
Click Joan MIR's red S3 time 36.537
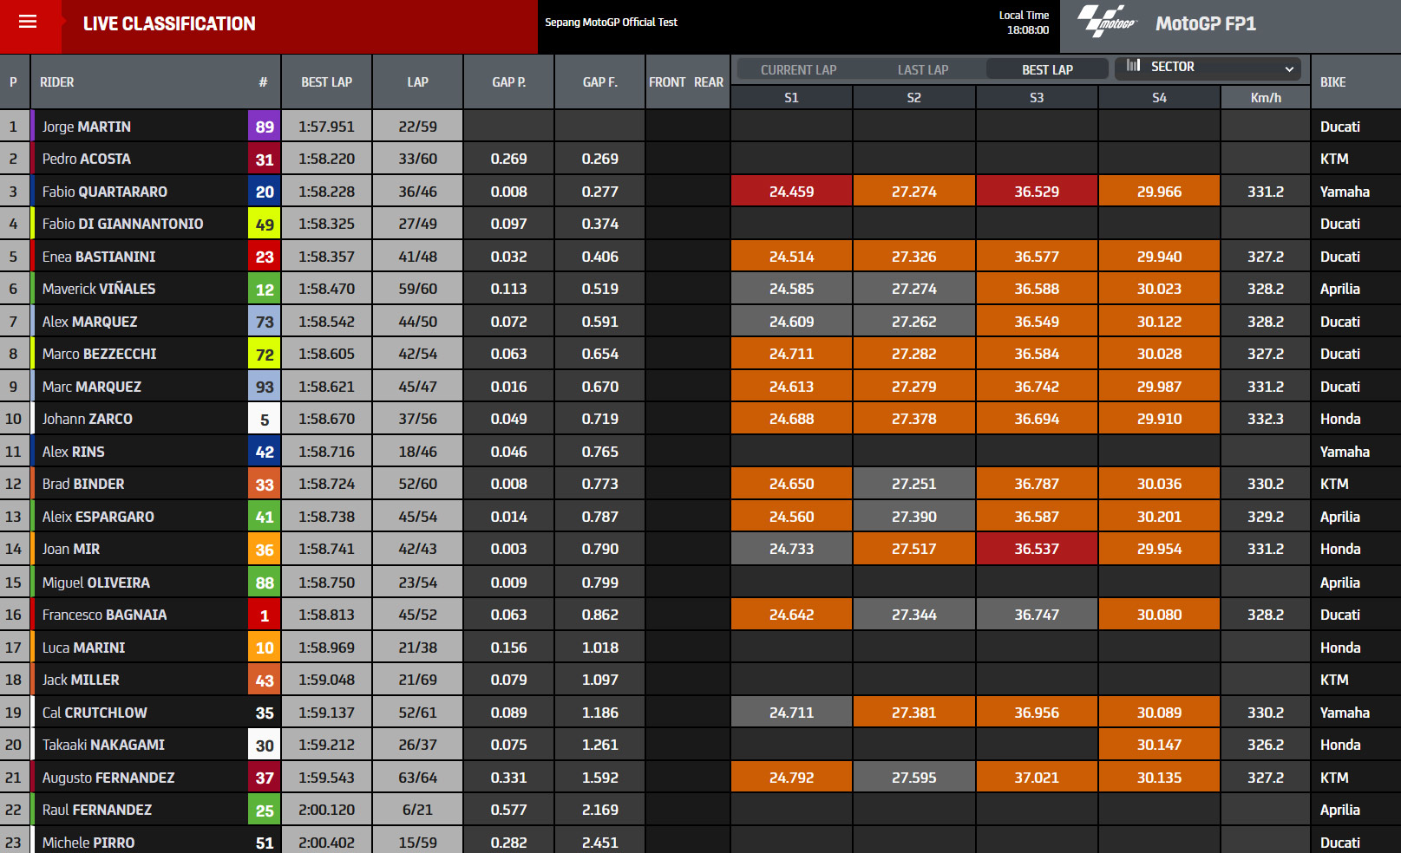[x=1037, y=549]
